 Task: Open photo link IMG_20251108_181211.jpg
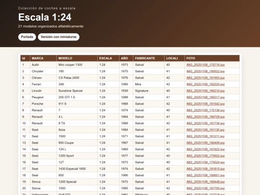[205, 136]
